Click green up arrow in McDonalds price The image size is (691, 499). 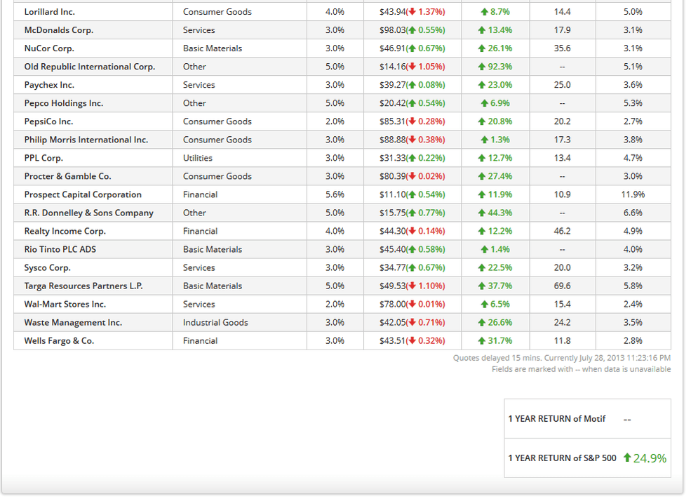(x=412, y=30)
